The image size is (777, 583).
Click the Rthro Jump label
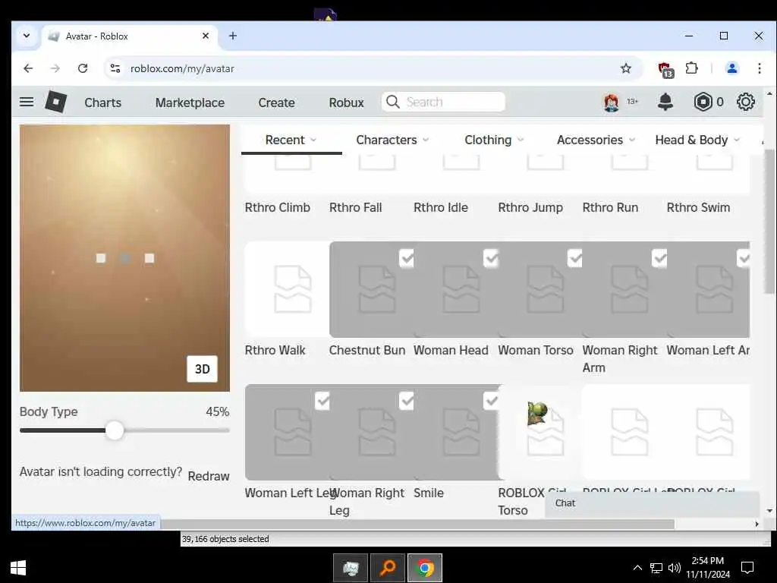click(x=530, y=208)
